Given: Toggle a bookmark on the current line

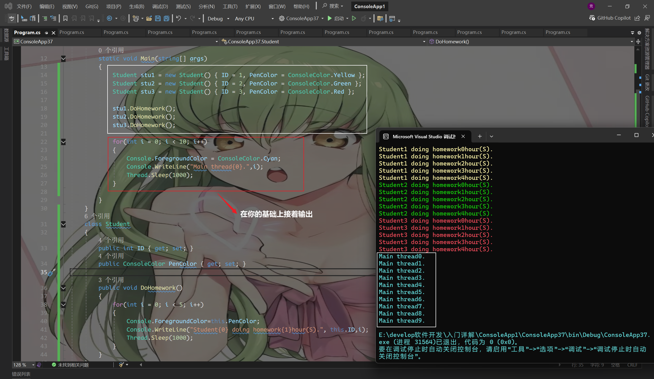Looking at the screenshot, I should 65,18.
